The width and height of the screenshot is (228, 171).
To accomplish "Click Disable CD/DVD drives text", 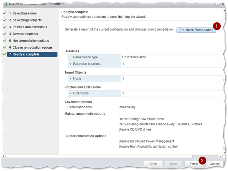I will tap(135, 129).
